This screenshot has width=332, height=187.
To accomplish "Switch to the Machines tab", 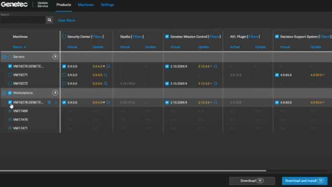I will click(x=86, y=5).
